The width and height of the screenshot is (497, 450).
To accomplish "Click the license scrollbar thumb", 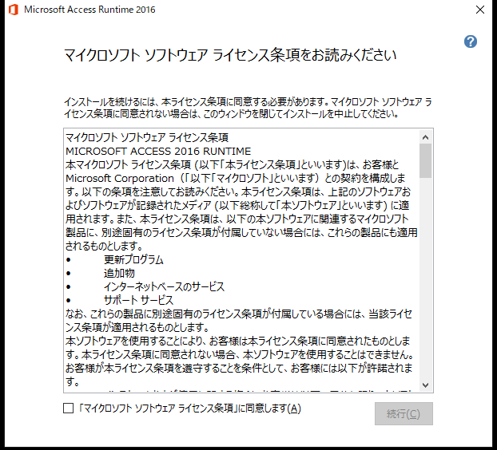I will [425, 160].
